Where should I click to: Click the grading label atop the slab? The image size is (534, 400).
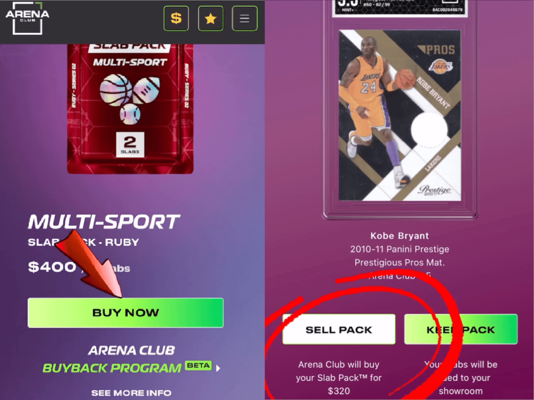pos(400,7)
